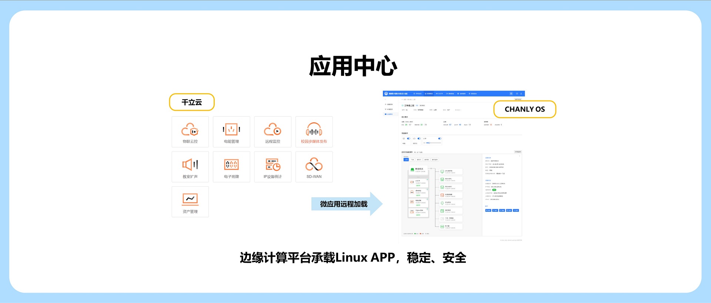Select the 教室网关 gateway node

418,170
